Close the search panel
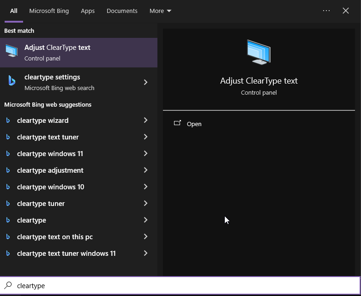 pyautogui.click(x=346, y=11)
